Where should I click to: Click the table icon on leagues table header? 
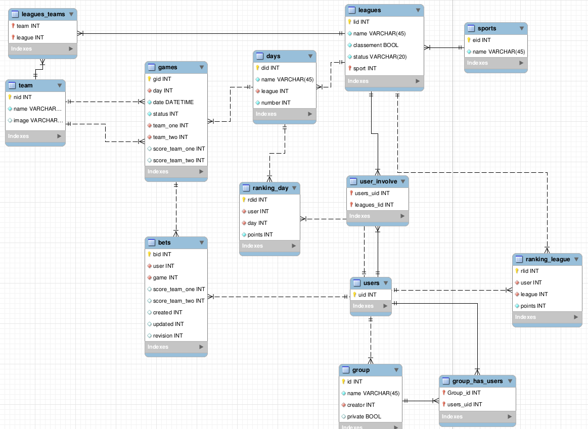352,10
